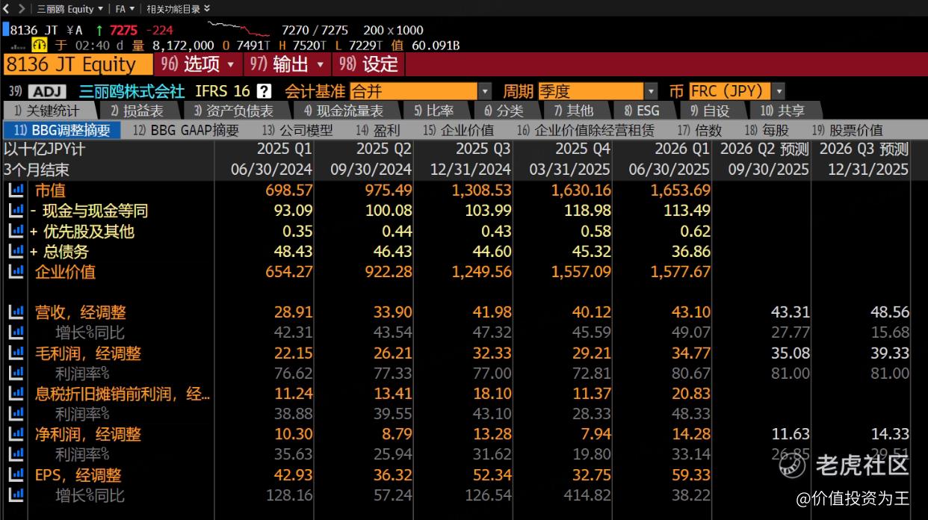The image size is (928, 520).
Task: Click the IFRS 16 help question-mark icon
Action: coord(264,91)
